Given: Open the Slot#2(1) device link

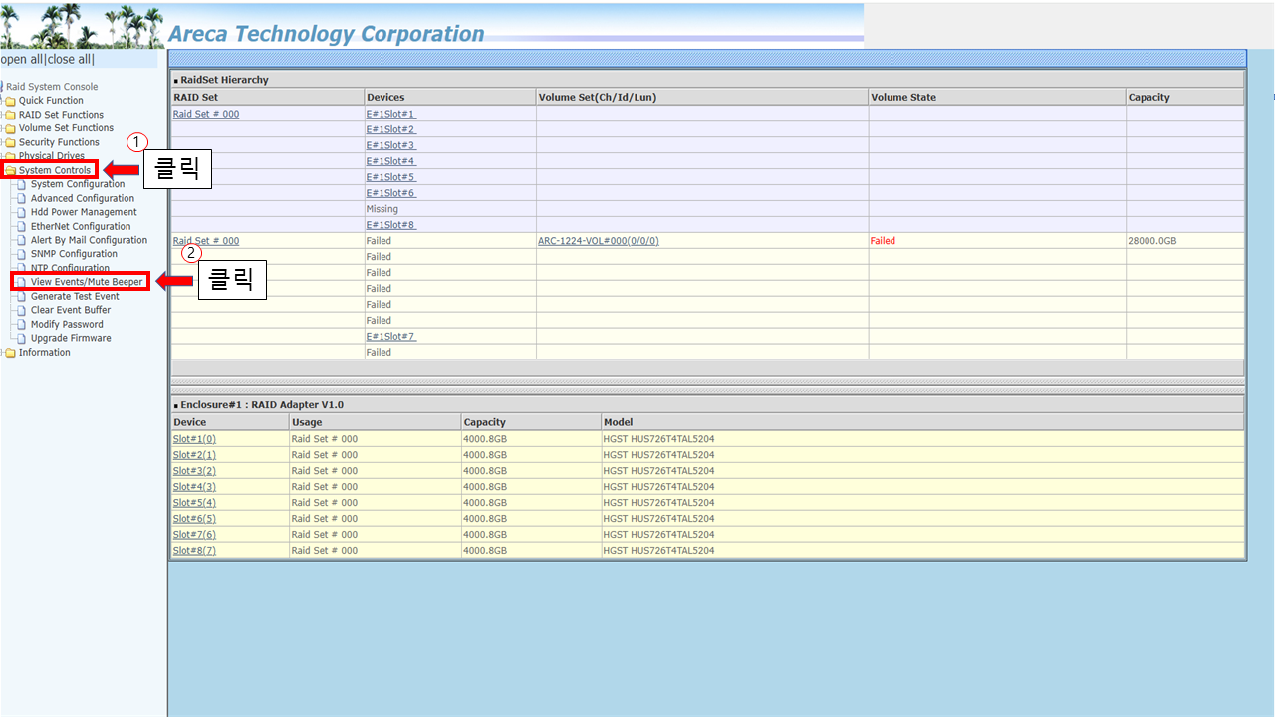Looking at the screenshot, I should 194,455.
